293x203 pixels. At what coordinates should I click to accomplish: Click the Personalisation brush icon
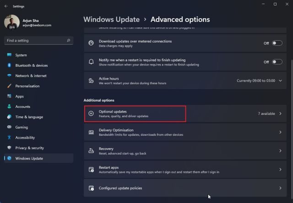(9, 86)
